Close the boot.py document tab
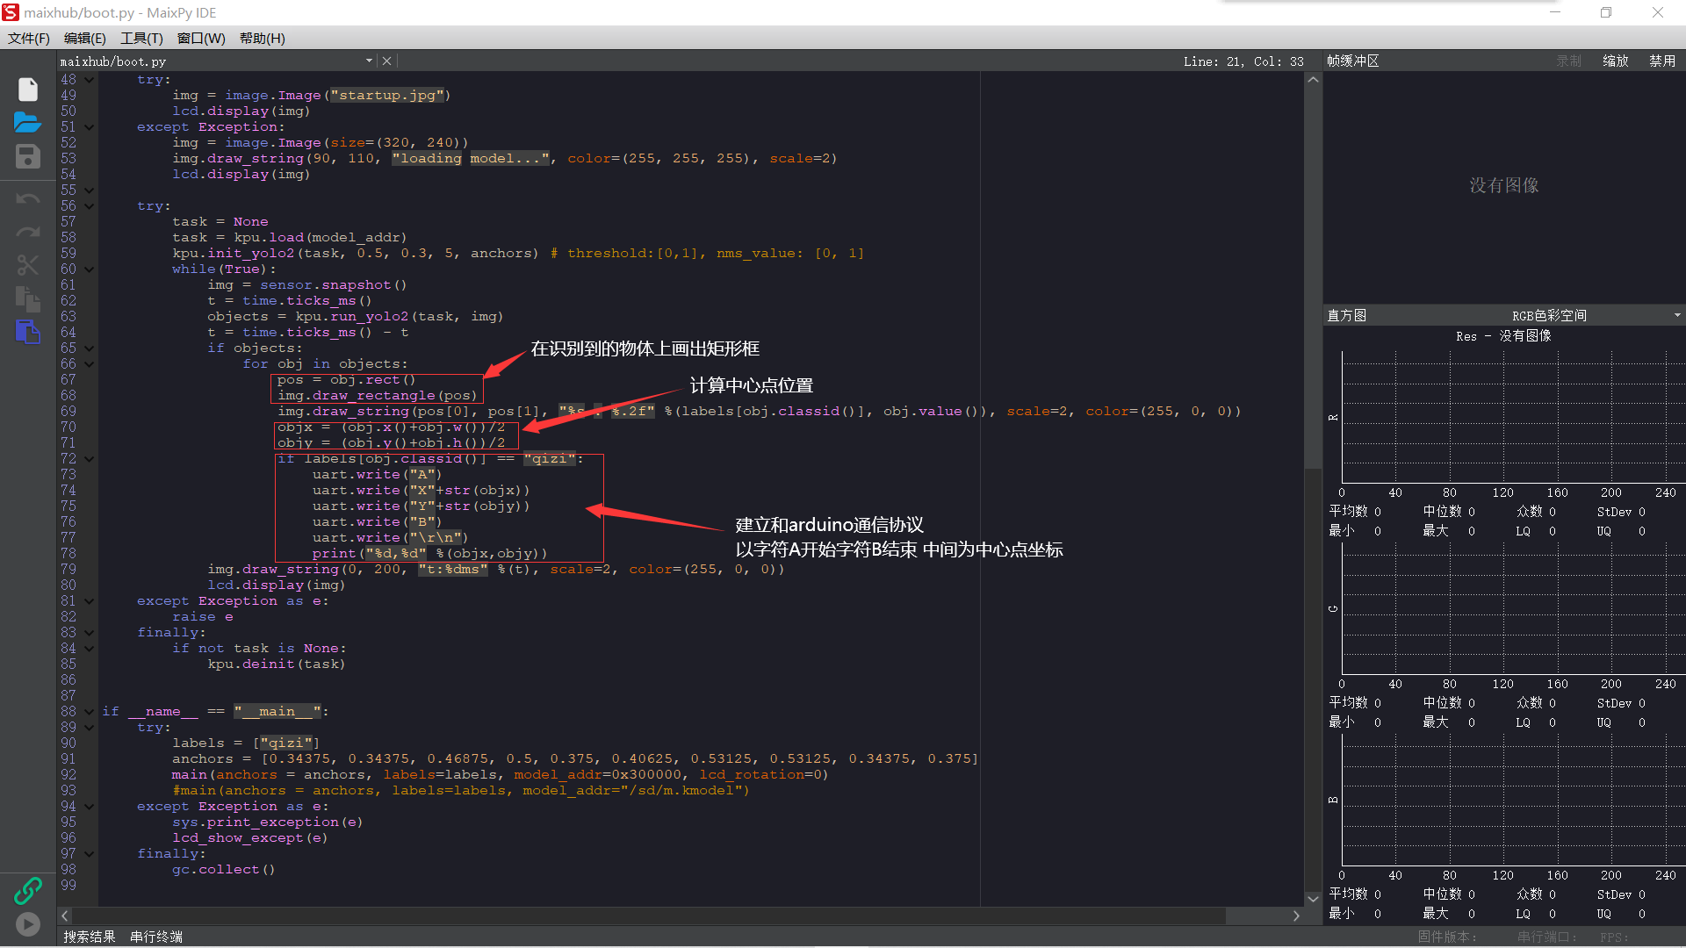 [386, 61]
